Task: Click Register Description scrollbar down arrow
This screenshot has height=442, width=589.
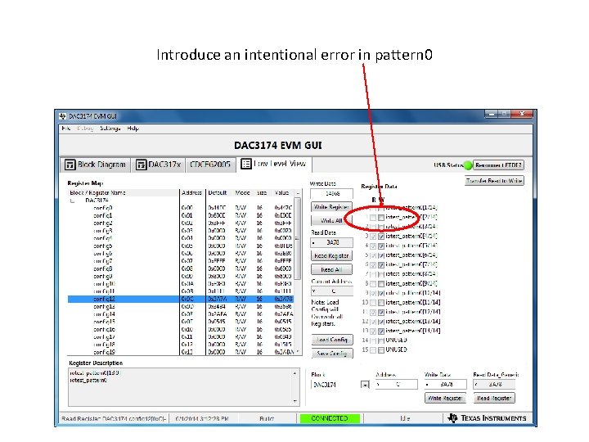Action: (x=294, y=401)
